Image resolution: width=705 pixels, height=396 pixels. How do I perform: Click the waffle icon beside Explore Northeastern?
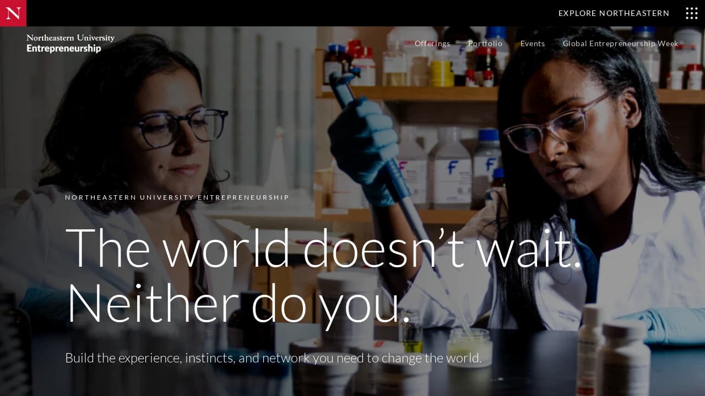pyautogui.click(x=691, y=13)
